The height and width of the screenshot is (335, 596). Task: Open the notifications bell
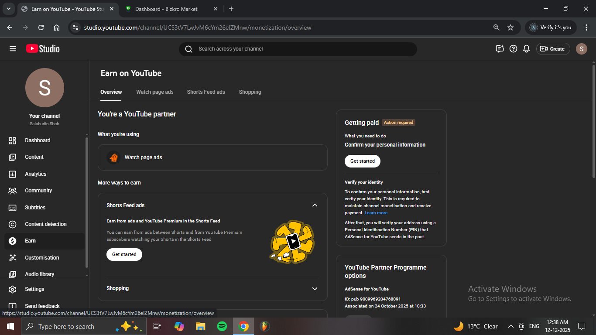[527, 49]
